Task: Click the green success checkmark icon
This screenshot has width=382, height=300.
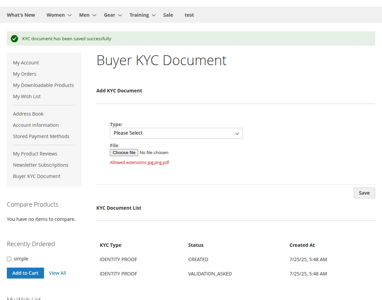Action: 14,39
